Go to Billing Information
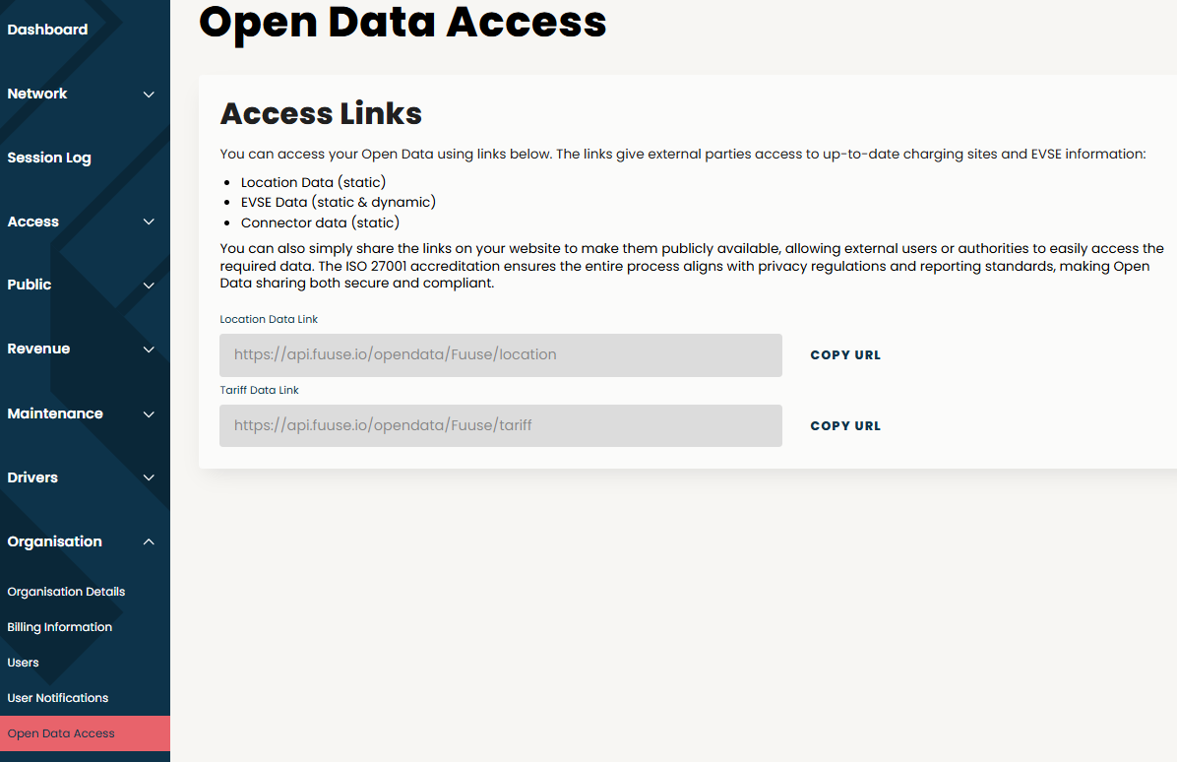 (x=59, y=627)
